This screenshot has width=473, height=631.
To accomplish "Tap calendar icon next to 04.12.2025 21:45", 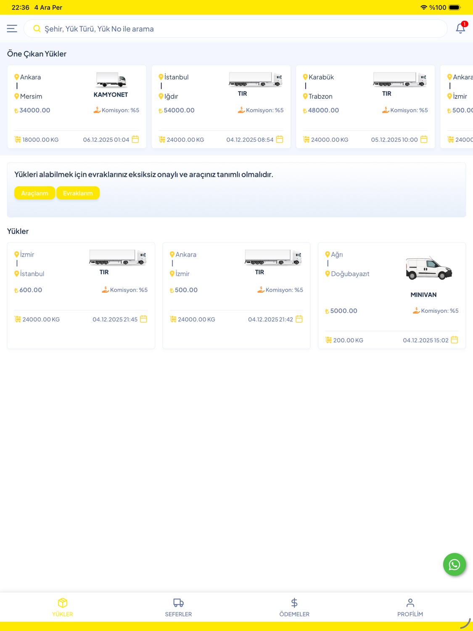I will click(x=143, y=319).
